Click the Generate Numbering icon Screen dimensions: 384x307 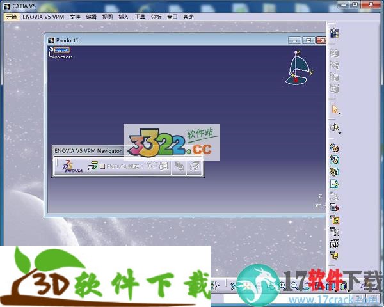tap(335, 232)
